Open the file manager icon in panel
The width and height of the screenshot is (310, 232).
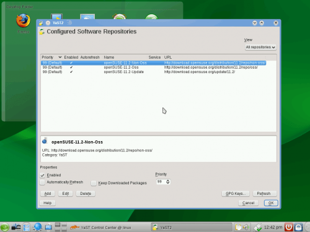click(27, 227)
